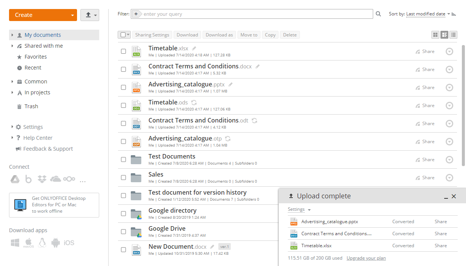
Task: Connect Google Drive under Connect section
Action: click(x=15, y=179)
